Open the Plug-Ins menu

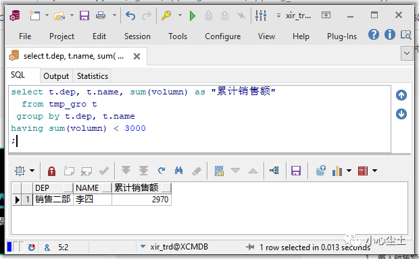pyautogui.click(x=342, y=36)
